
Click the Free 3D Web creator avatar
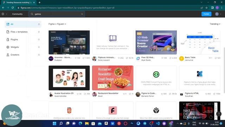[x=138, y=59]
